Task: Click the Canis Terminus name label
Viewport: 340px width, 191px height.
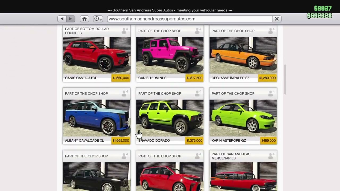Action: [x=152, y=78]
